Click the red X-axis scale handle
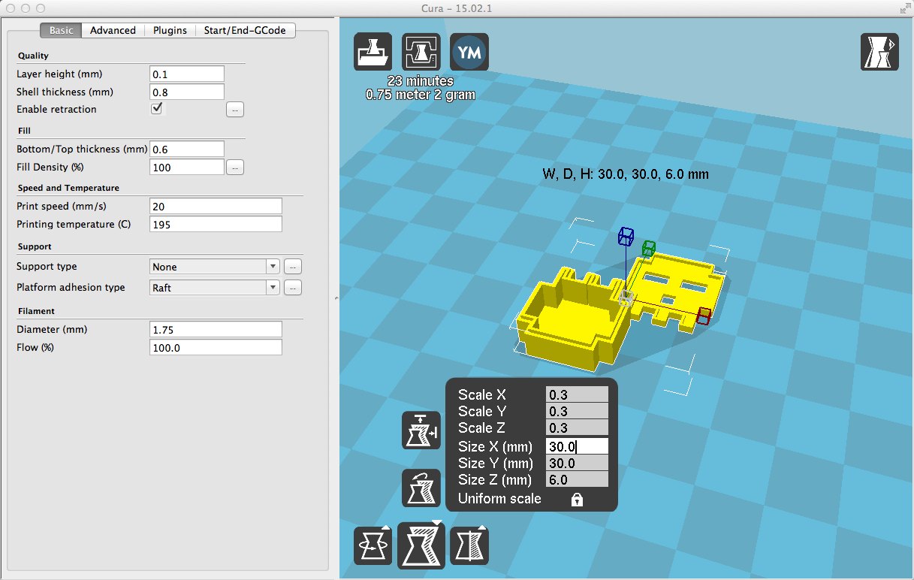 pos(704,316)
